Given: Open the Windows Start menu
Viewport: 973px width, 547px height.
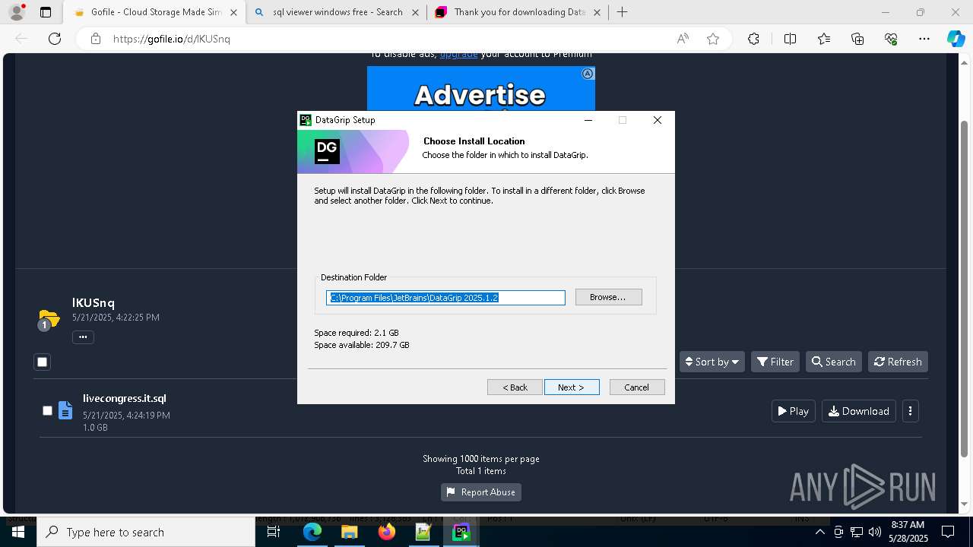Looking at the screenshot, I should pyautogui.click(x=18, y=532).
